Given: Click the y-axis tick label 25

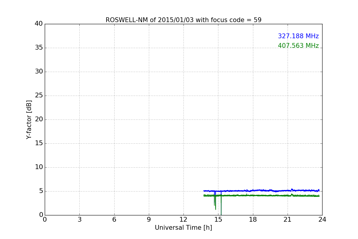Looking at the screenshot, I should [x=39, y=96].
